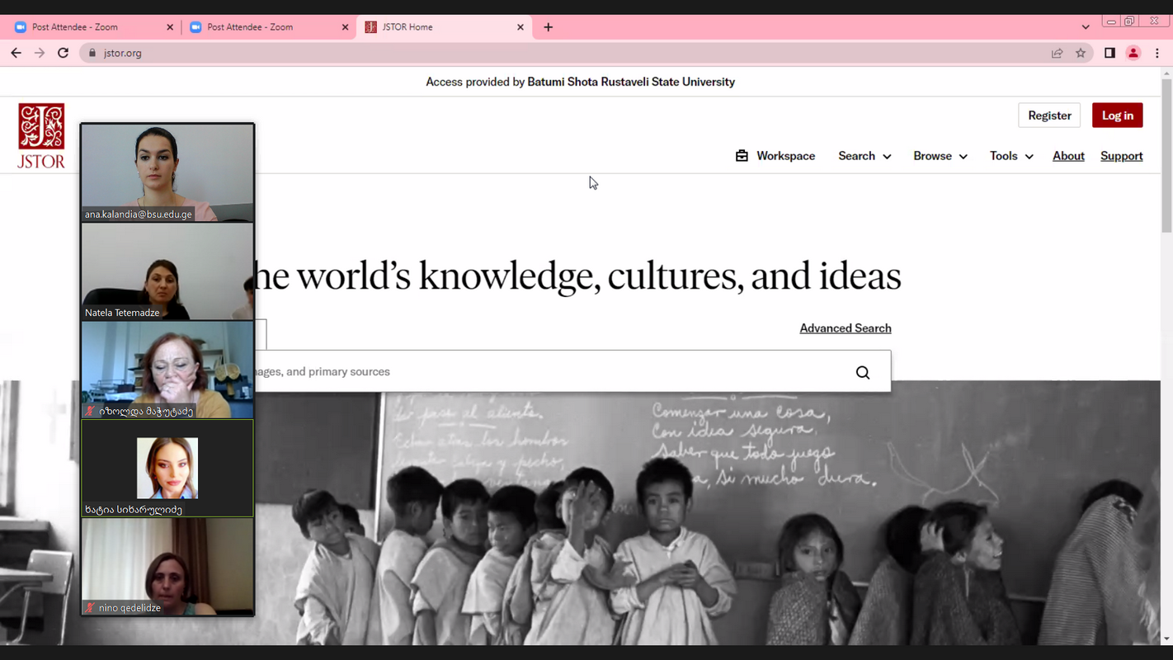The height and width of the screenshot is (660, 1173).
Task: Click the magnifying glass search icon
Action: (x=863, y=372)
